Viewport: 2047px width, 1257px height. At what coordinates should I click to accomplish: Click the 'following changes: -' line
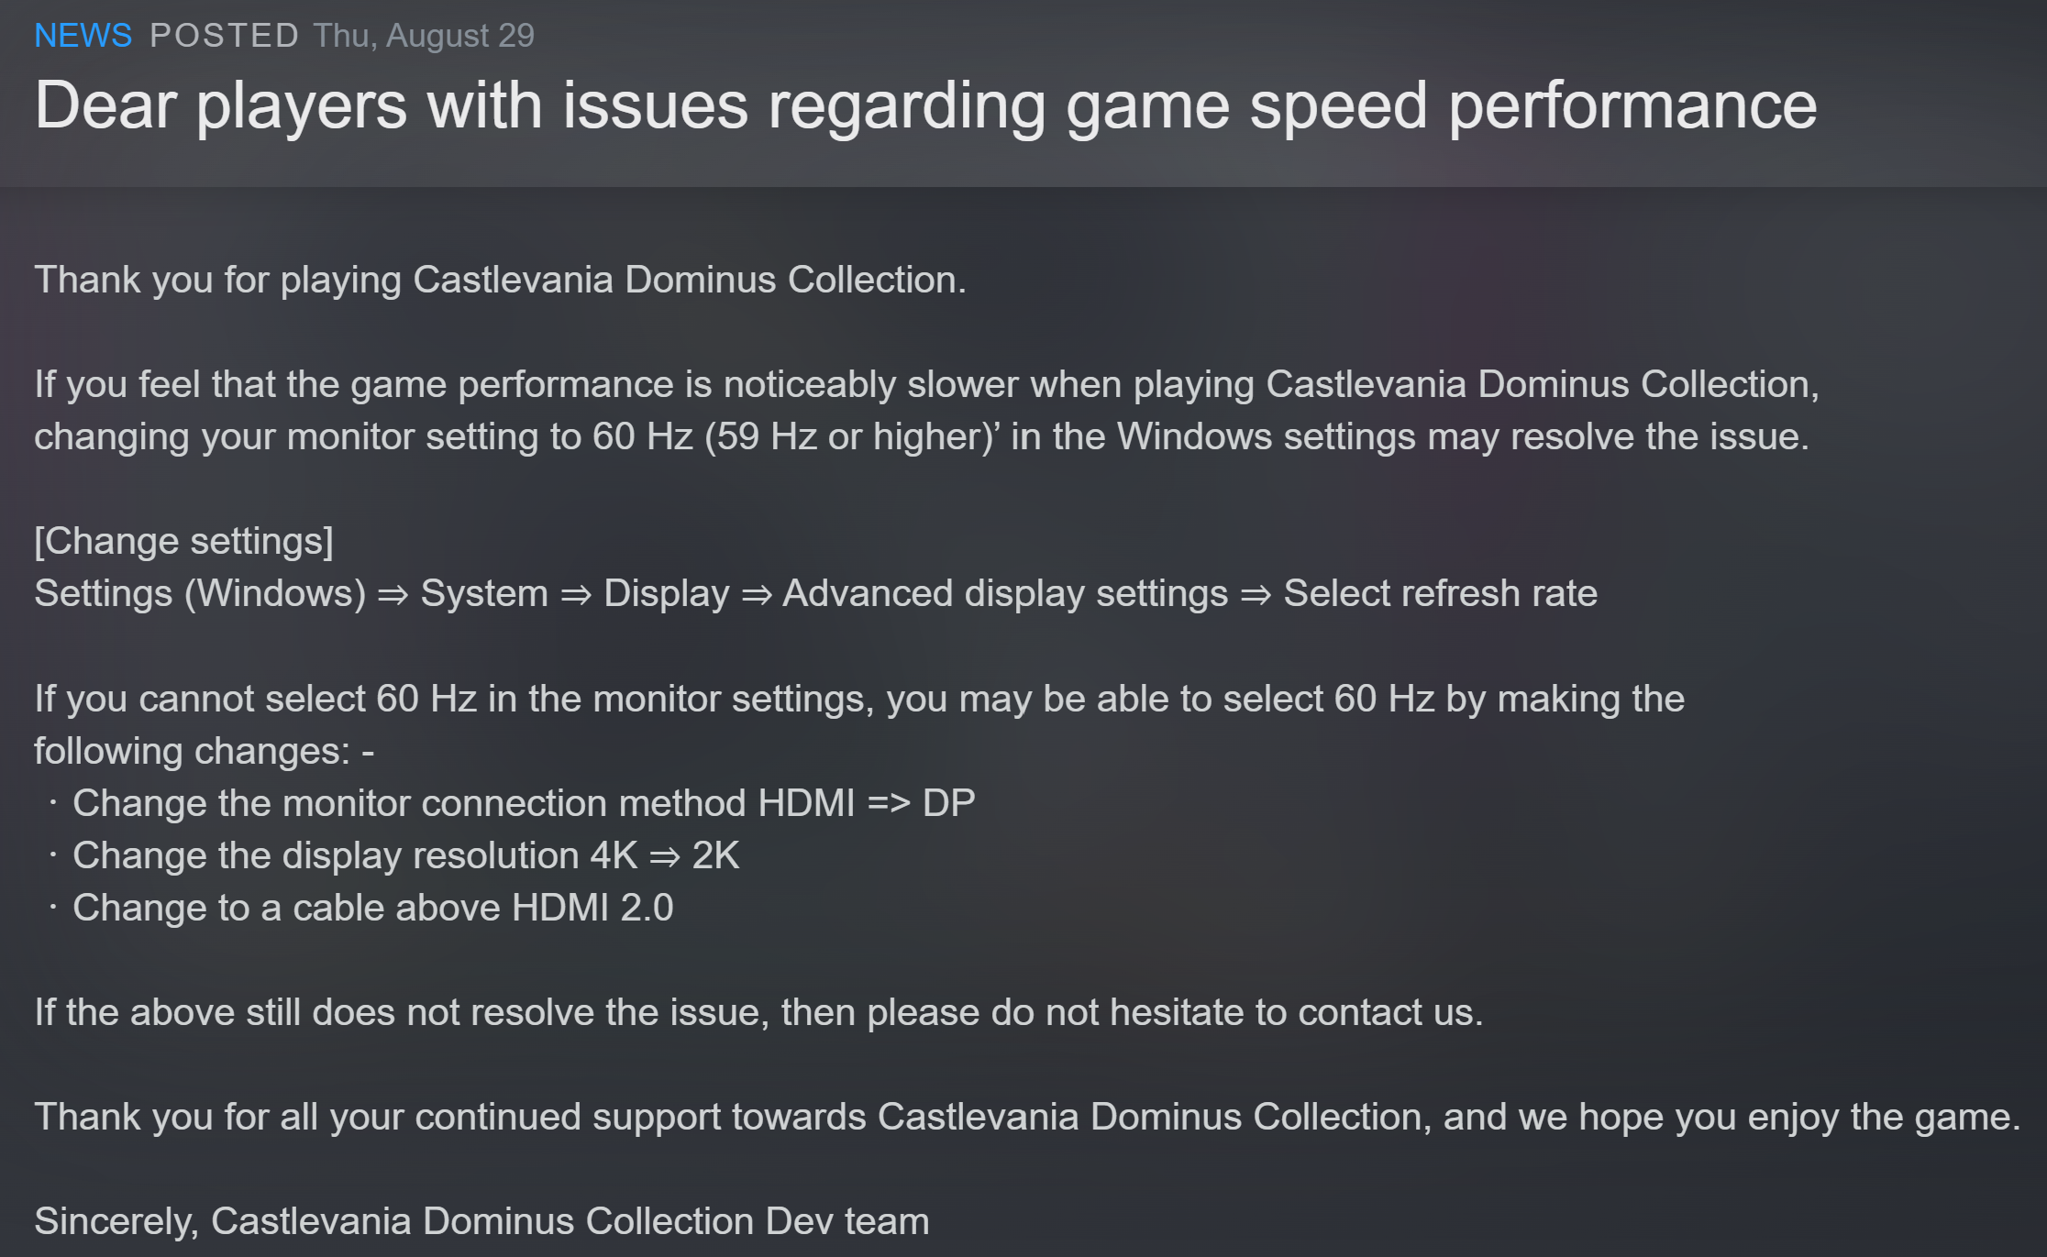click(x=204, y=751)
